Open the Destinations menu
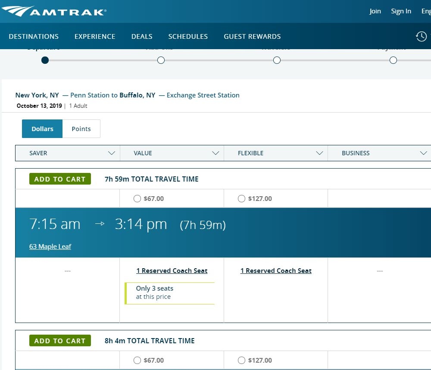Viewport: 431px width, 370px height. (x=34, y=37)
